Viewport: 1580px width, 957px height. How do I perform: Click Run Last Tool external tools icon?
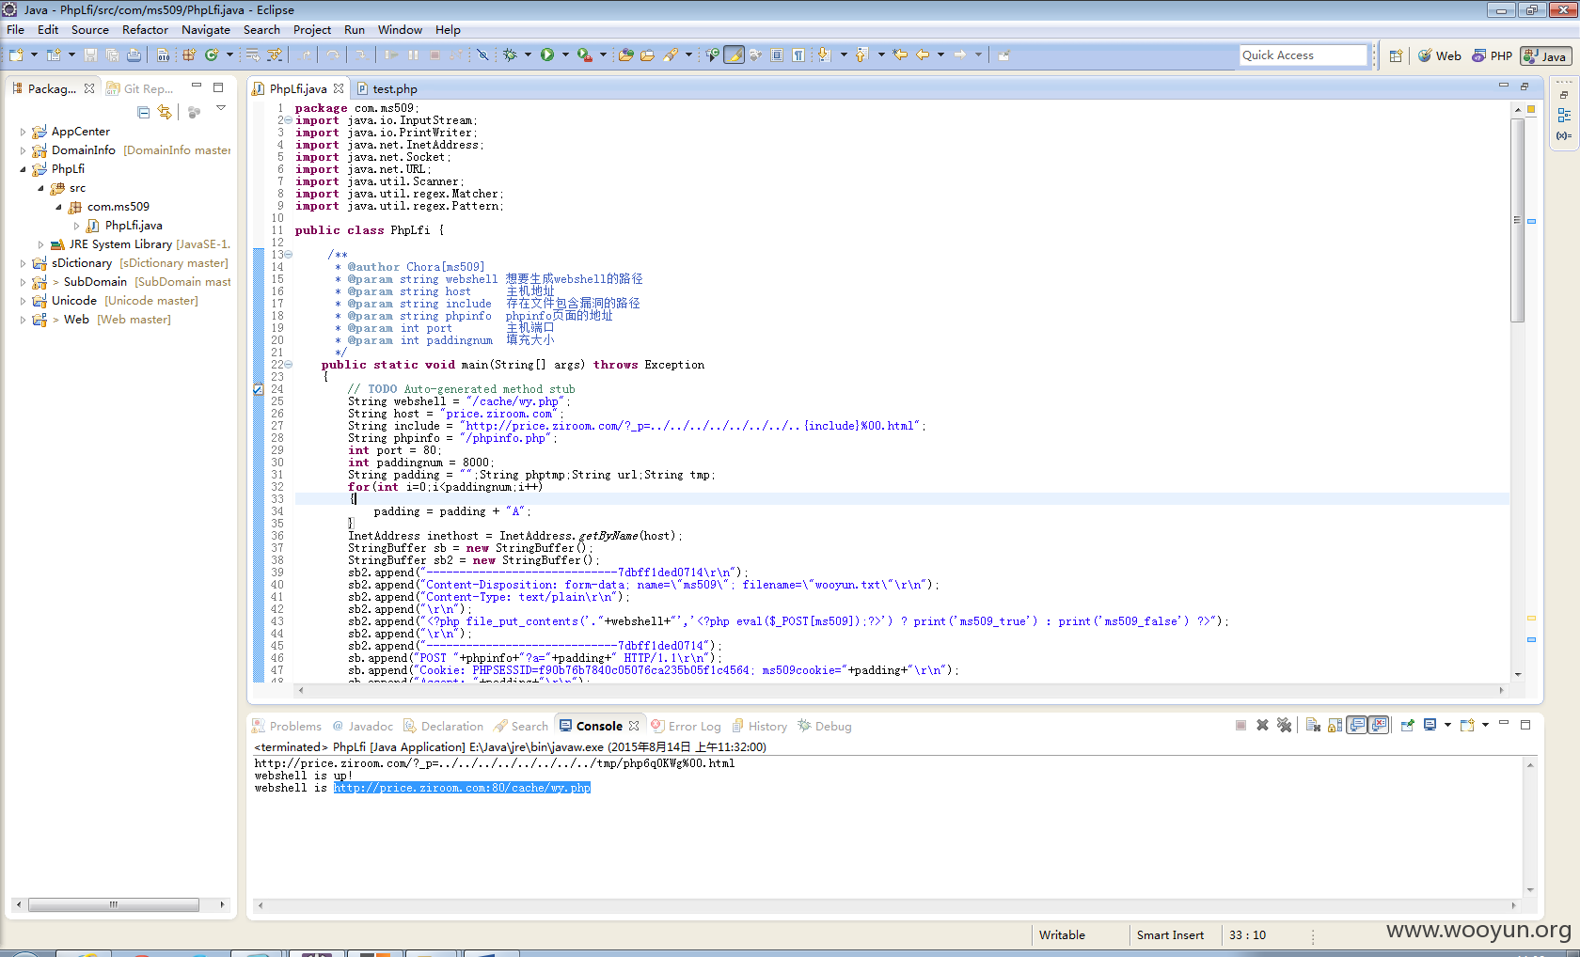[584, 55]
